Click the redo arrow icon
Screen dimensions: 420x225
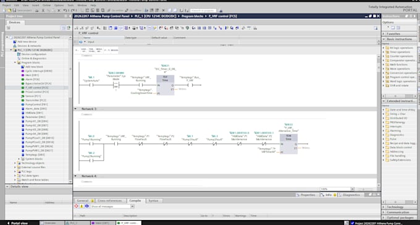pyautogui.click(x=73, y=11)
